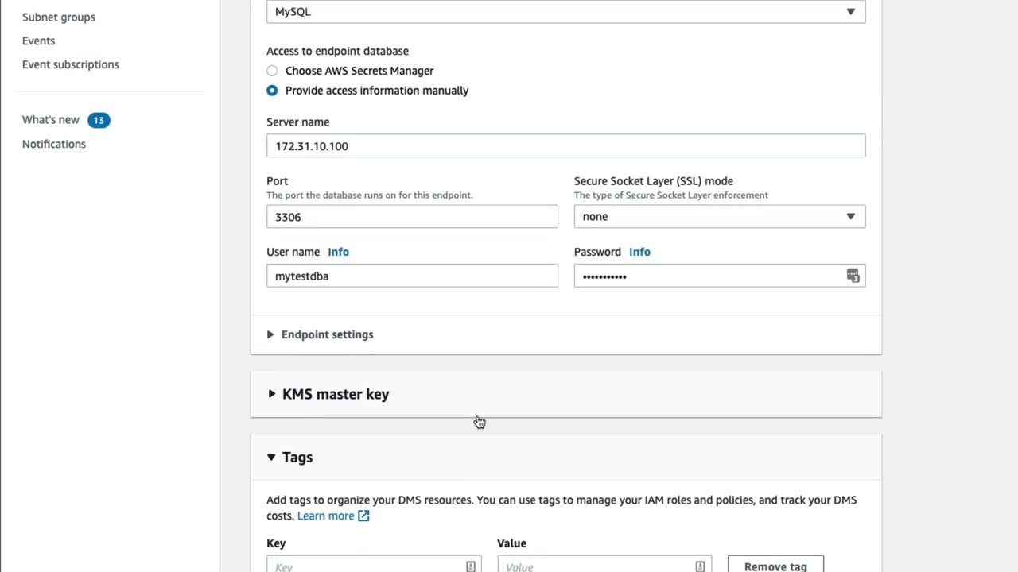Click the icon inside the tag Key field
The image size is (1018, 572).
471,566
